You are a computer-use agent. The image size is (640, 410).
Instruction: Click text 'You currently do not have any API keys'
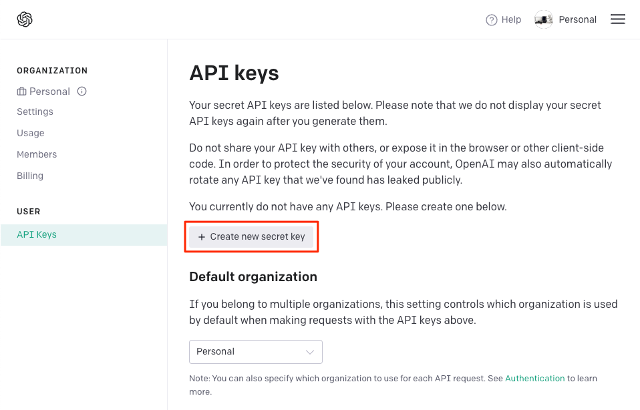pos(286,206)
